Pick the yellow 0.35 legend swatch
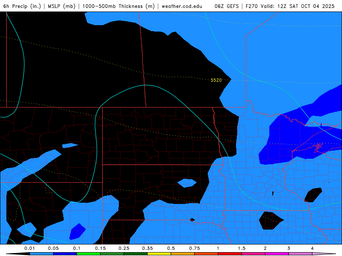Image resolution: width=342 pixels, height=256 pixels. click(159, 254)
